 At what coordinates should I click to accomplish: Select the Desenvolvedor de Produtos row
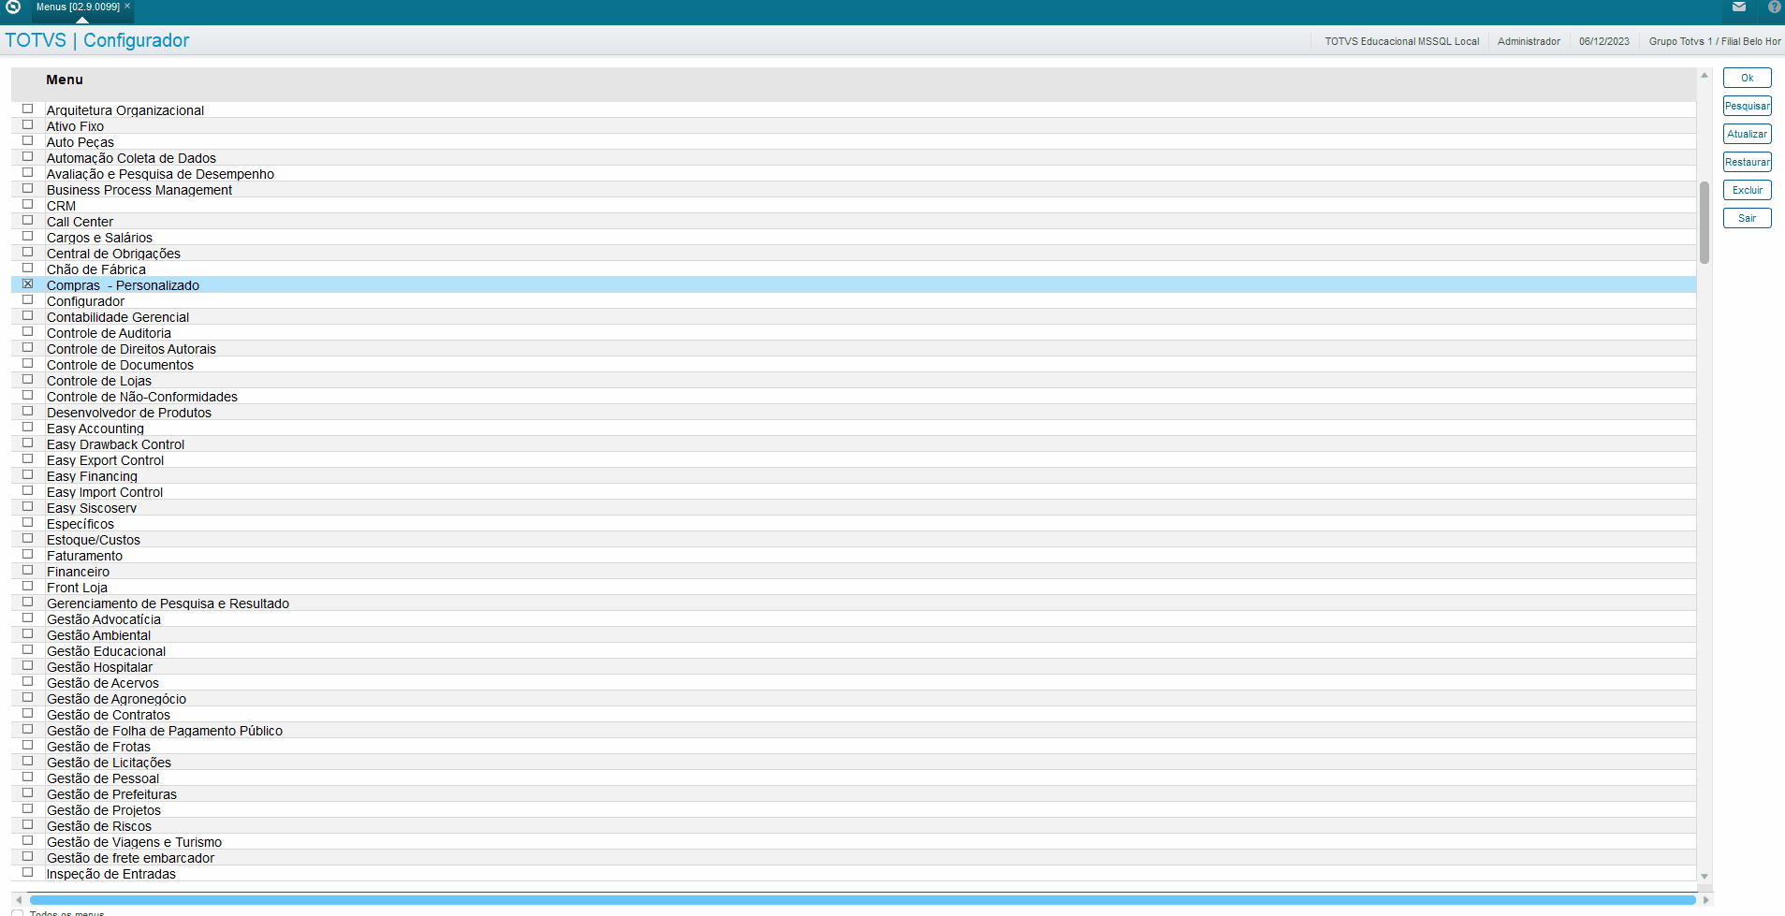click(854, 413)
